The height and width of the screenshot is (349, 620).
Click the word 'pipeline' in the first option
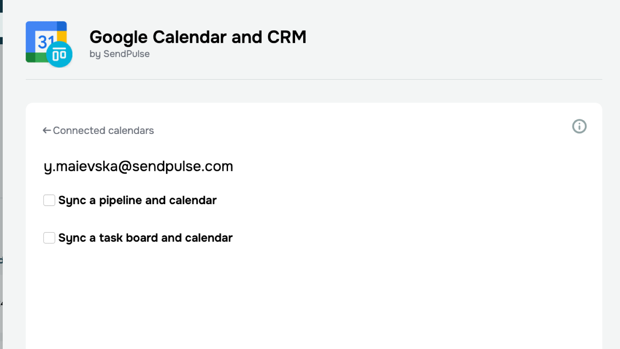[x=120, y=200]
